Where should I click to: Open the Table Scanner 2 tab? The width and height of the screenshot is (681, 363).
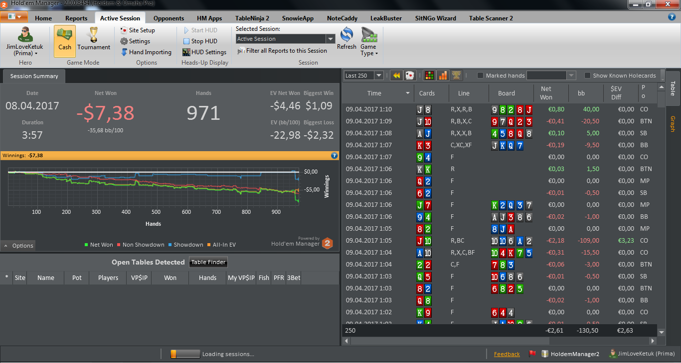491,18
